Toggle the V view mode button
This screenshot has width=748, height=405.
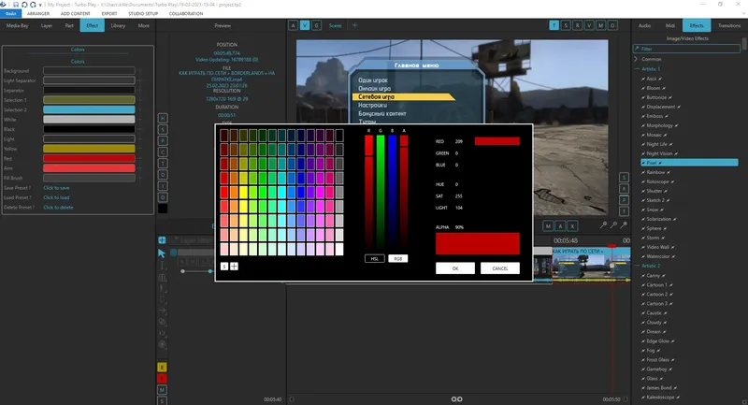coord(305,25)
